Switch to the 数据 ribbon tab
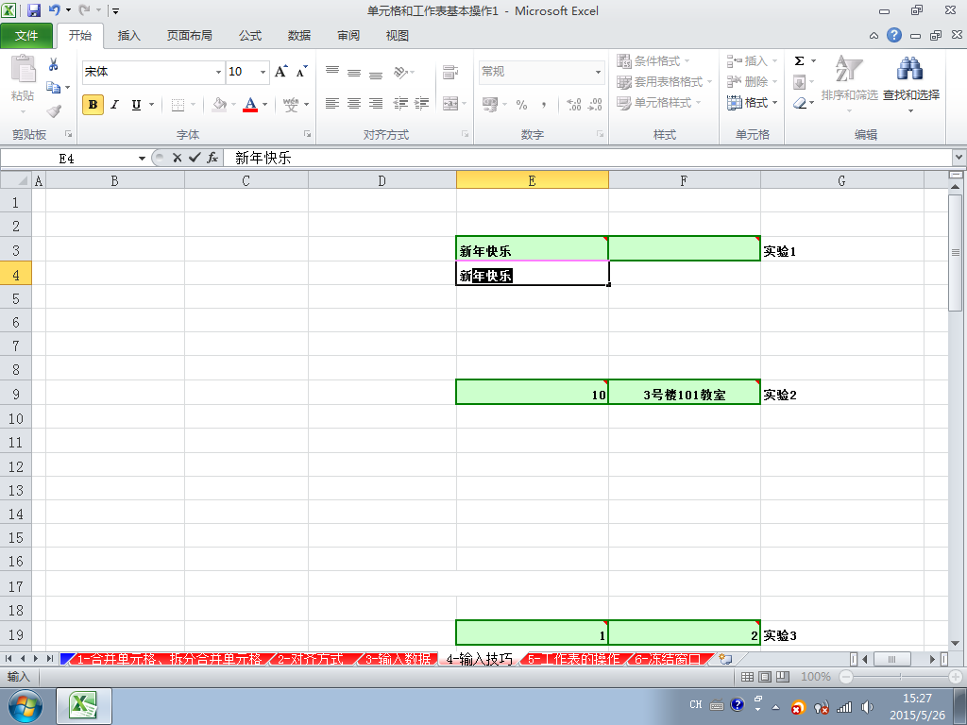 point(299,36)
